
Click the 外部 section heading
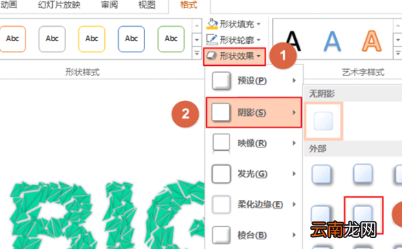click(x=317, y=149)
